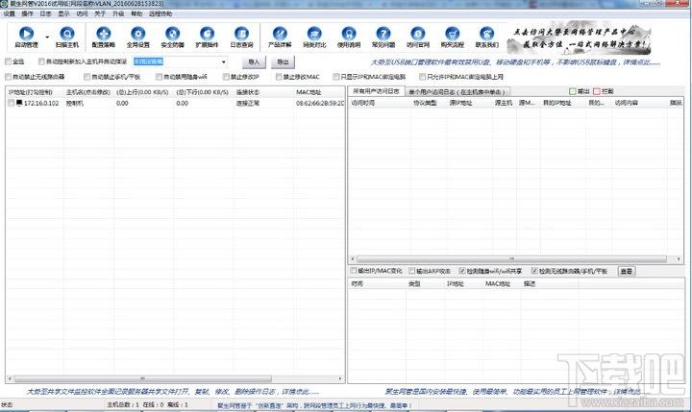The width and height of the screenshot is (692, 412).
Task: Toggle 输出IP/MAC变化 checkbox
Action: pos(353,271)
